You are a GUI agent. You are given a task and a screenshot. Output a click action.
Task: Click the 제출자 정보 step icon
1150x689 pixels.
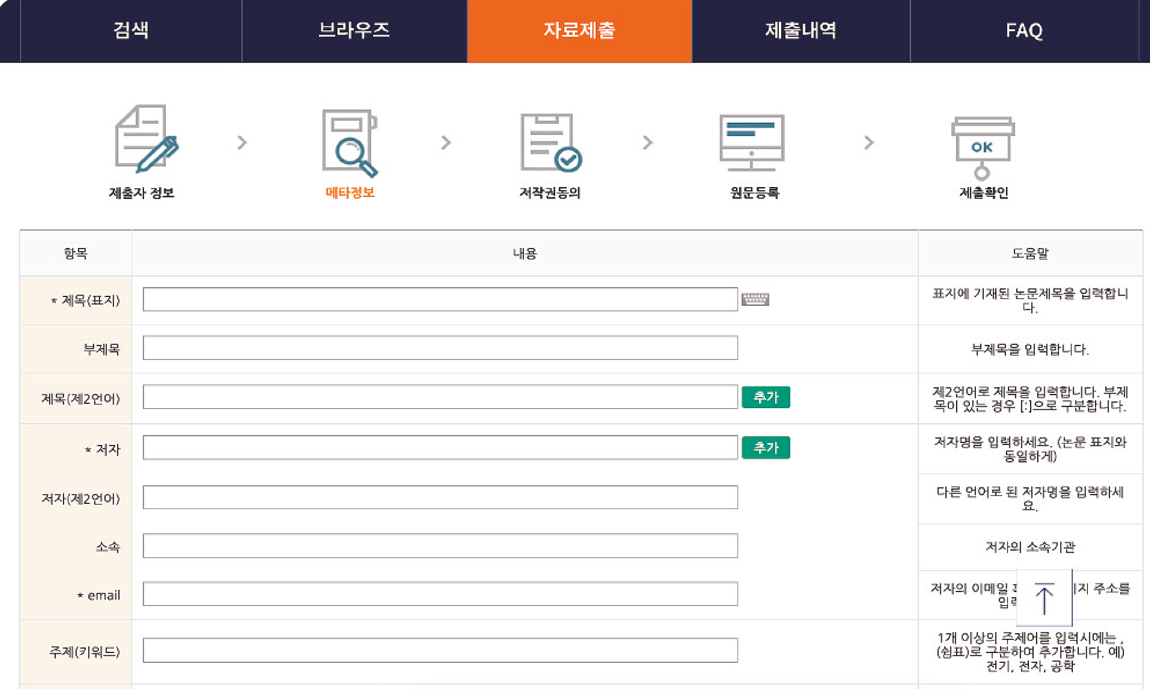(146, 138)
